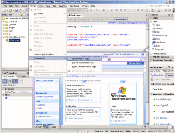175x133 pixels.
Task: Switch to Code view
Action: point(53,127)
